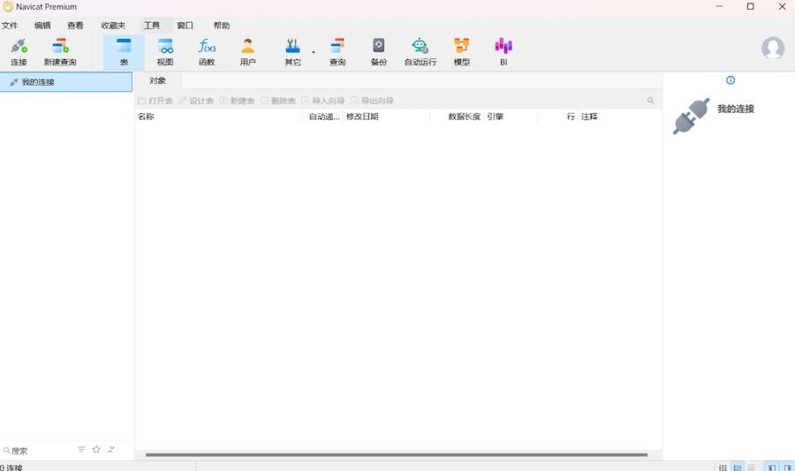This screenshot has width=795, height=471.
Task: Open the 函数 (Function) objects
Action: (207, 52)
